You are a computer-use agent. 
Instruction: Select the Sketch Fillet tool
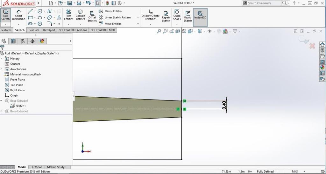(49, 23)
